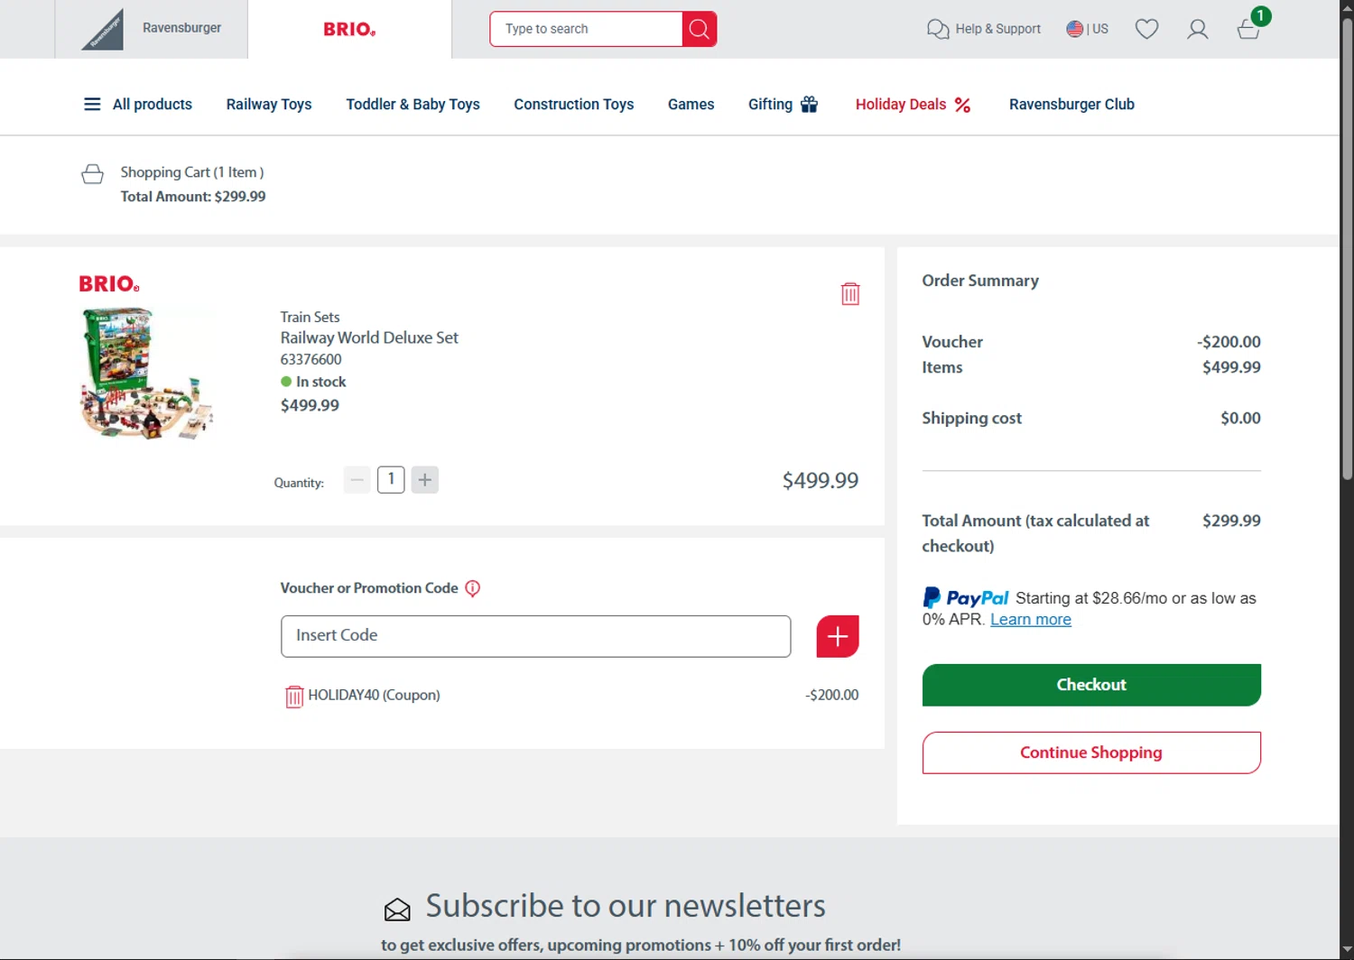Image resolution: width=1354 pixels, height=960 pixels.
Task: Open the Railway World Deluxe Set thumbnail
Action: (146, 374)
